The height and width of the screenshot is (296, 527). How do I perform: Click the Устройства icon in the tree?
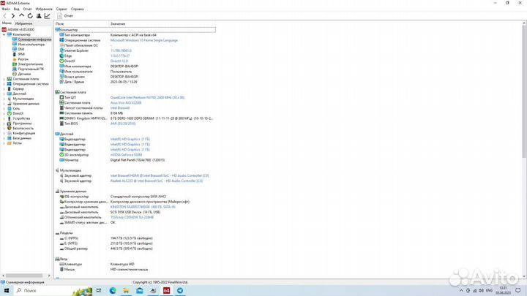click(x=9, y=118)
